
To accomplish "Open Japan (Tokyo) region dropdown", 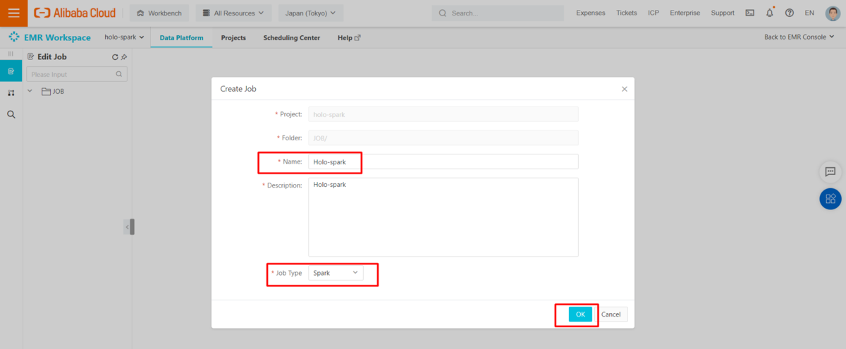I will point(311,13).
